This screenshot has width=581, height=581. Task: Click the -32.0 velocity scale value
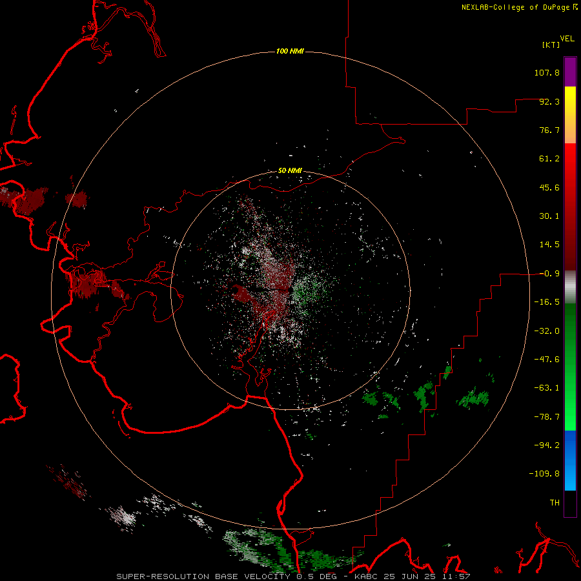click(547, 331)
